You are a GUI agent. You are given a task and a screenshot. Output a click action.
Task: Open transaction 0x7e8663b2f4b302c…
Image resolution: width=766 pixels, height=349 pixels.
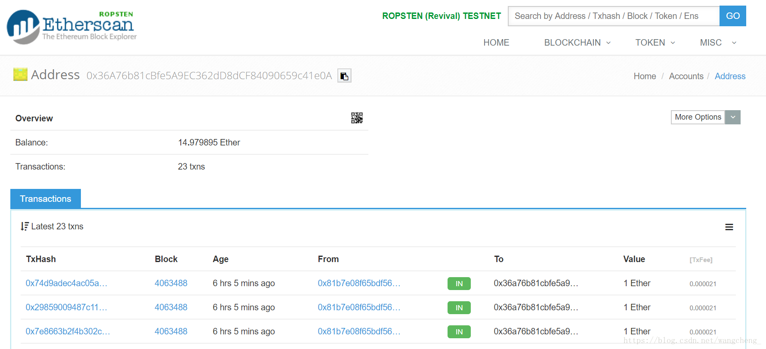click(68, 331)
